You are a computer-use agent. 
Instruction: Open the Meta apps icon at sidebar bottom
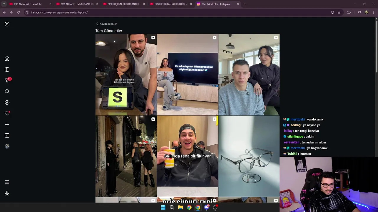(7, 193)
